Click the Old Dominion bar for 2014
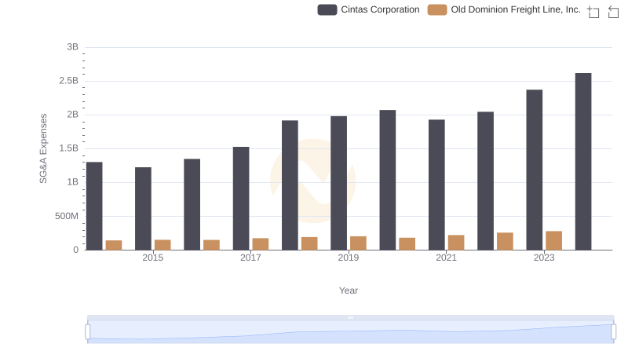This screenshot has width=628, height=362. click(x=114, y=246)
